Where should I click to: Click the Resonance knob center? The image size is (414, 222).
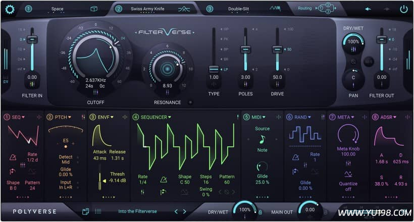pyautogui.click(x=167, y=69)
